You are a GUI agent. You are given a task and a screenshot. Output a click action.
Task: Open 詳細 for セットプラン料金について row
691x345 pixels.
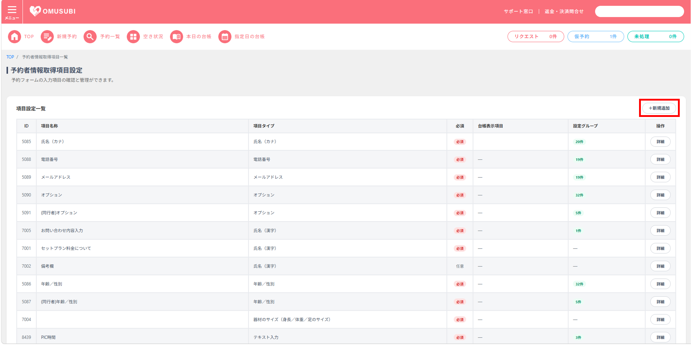click(x=660, y=249)
